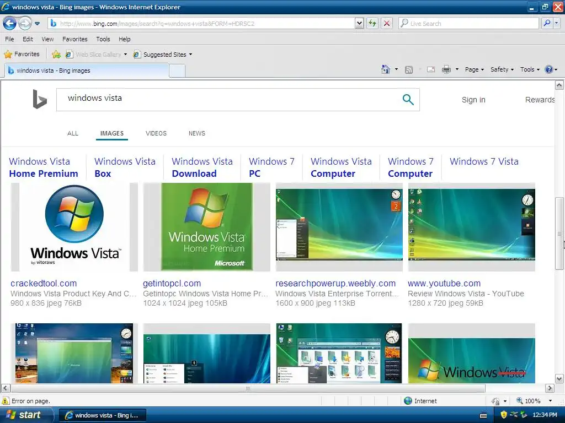The width and height of the screenshot is (565, 423).
Task: Open the Page command menu
Action: 474,69
